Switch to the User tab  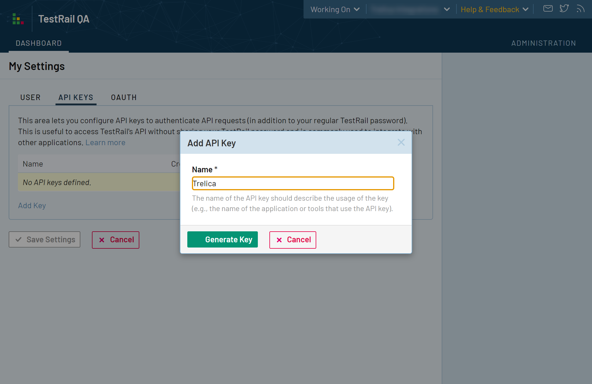(30, 97)
